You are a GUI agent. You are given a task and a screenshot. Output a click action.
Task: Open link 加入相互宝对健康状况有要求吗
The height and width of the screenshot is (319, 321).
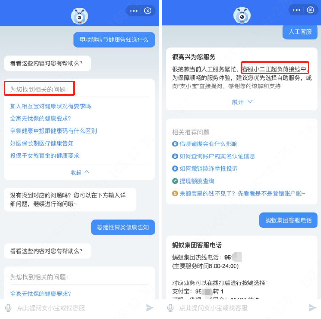point(50,106)
